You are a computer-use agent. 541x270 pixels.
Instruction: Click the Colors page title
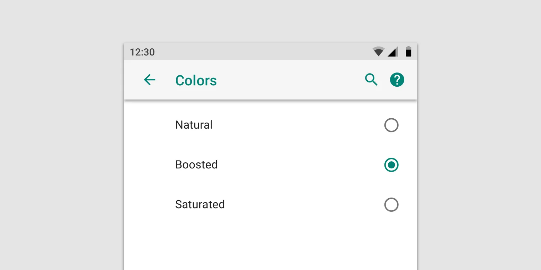[x=196, y=81]
